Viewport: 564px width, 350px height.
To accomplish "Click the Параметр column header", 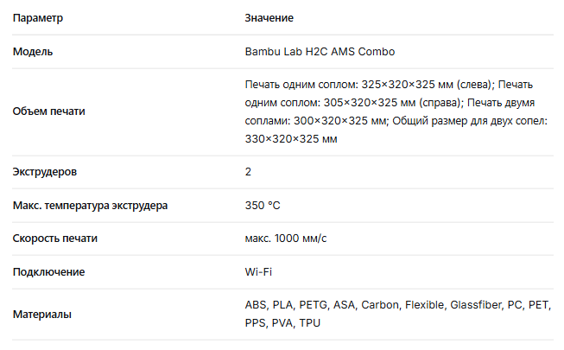I will tap(38, 17).
